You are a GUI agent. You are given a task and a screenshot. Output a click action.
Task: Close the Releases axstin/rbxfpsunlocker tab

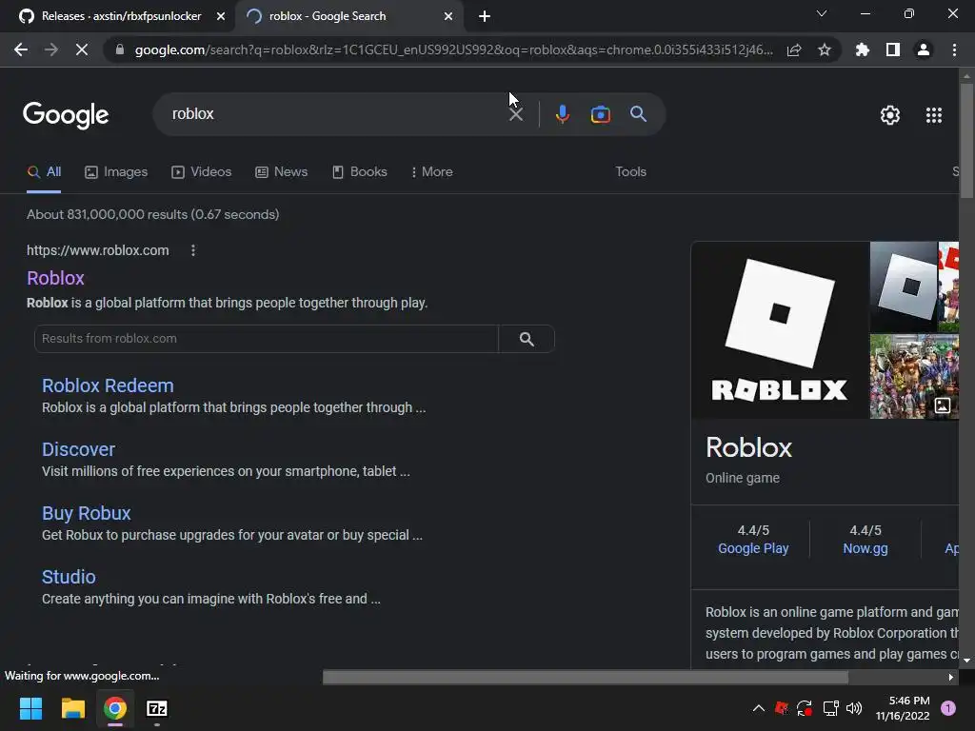(x=221, y=16)
